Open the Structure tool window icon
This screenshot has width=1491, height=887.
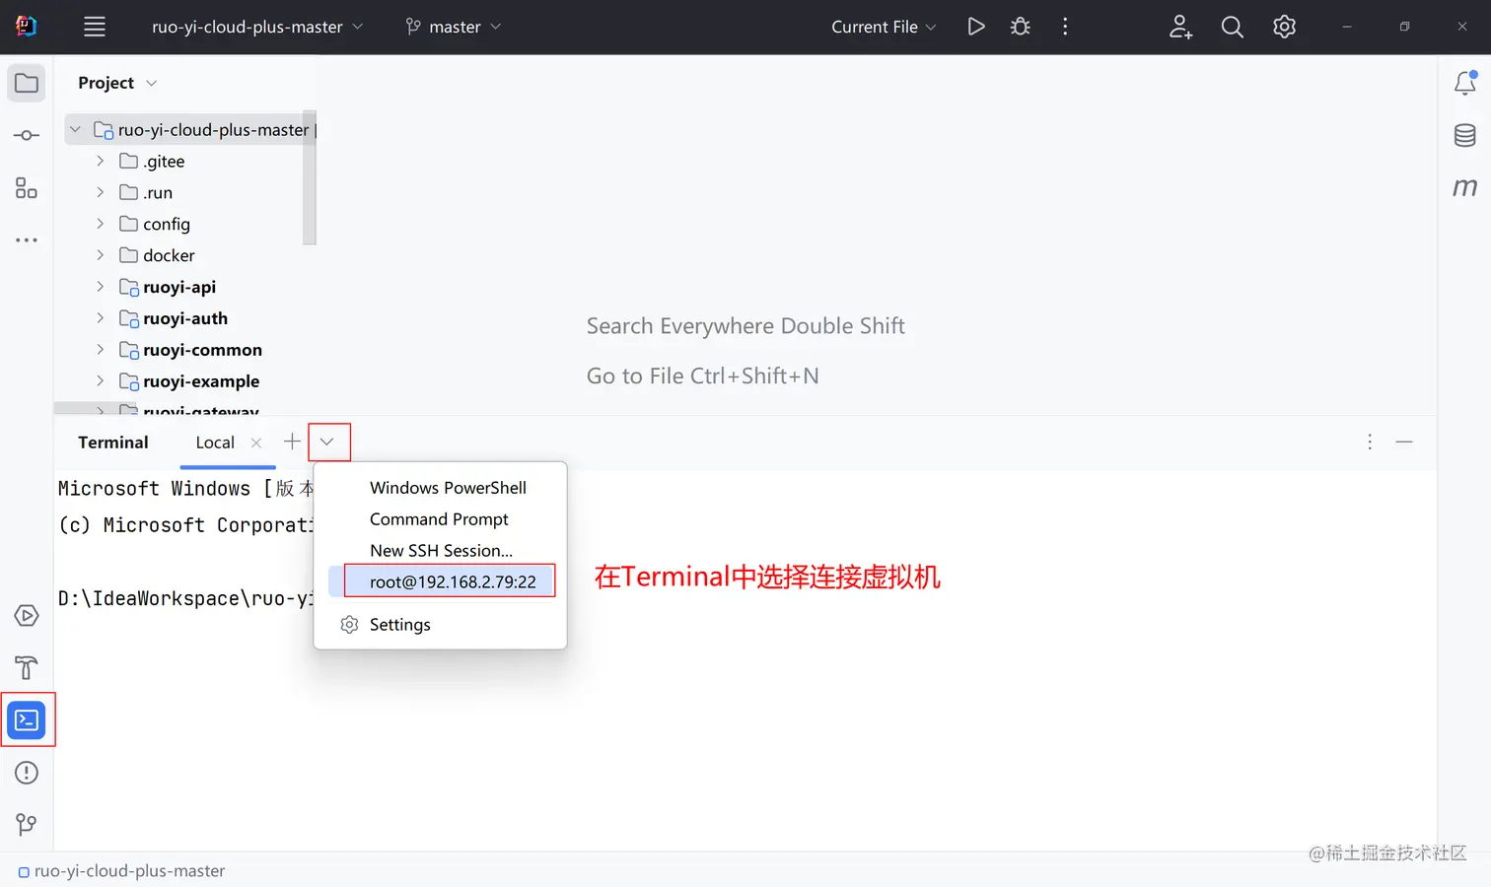[27, 187]
